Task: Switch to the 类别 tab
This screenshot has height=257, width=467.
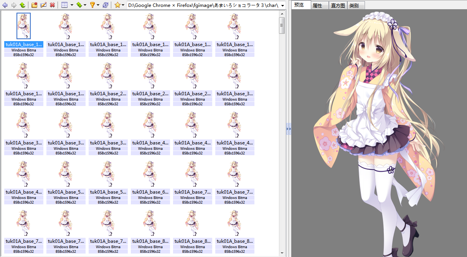Action: (356, 6)
